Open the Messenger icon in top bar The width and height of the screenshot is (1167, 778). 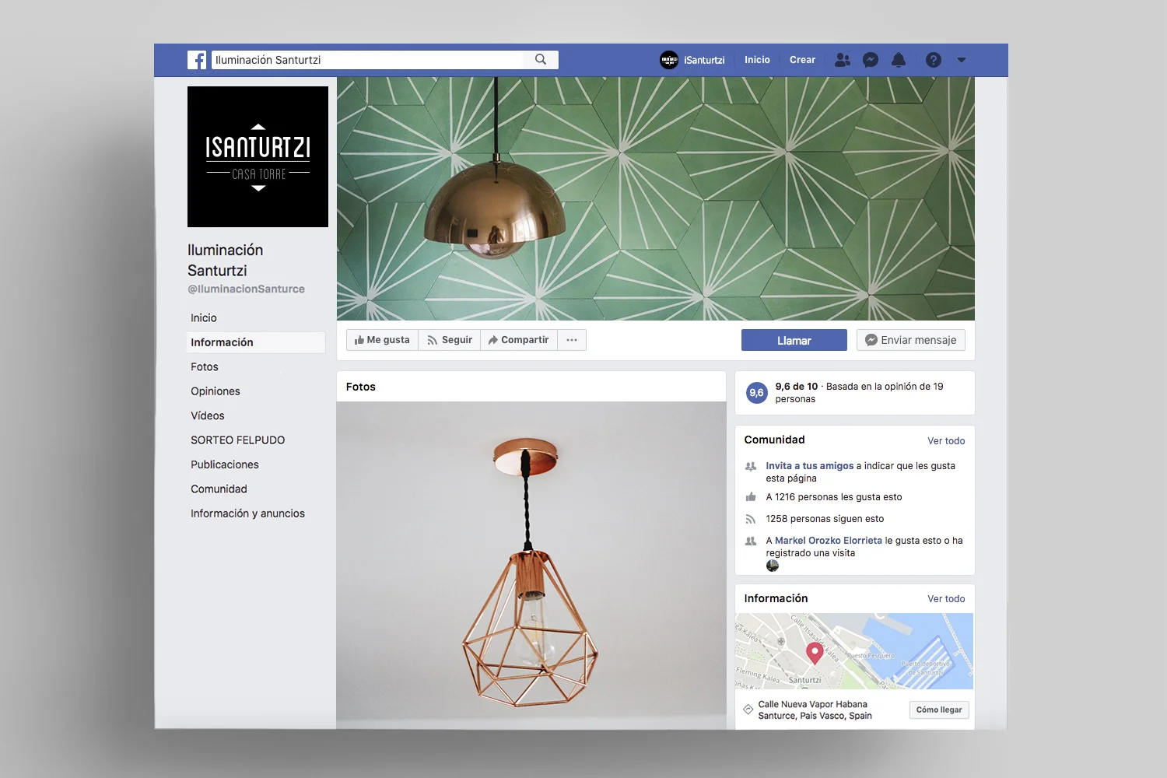pos(871,60)
